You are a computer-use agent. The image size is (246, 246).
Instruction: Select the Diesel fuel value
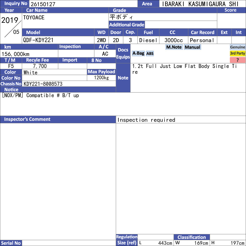(x=148, y=40)
